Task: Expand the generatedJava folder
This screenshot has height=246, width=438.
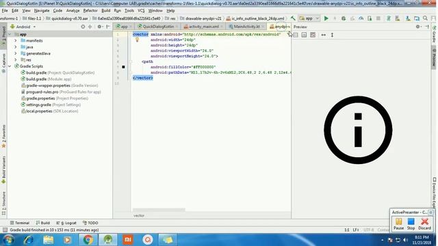Action: 16,53
